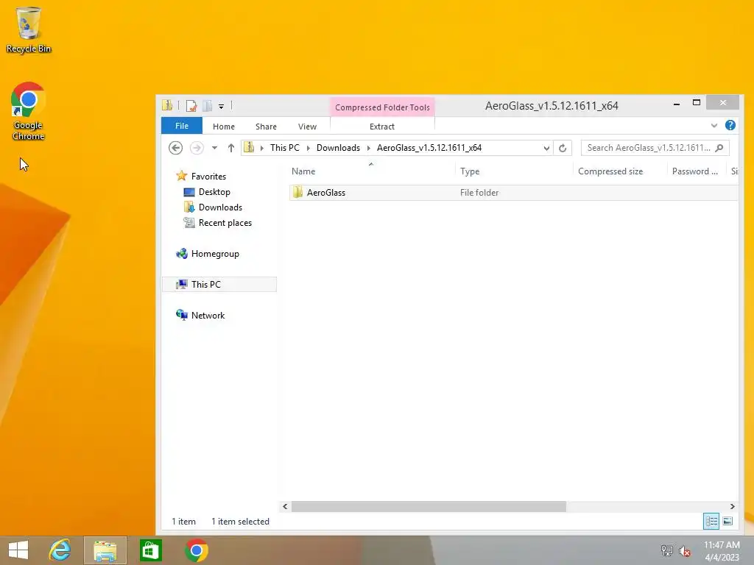Select Network in navigation pane

click(x=200, y=315)
